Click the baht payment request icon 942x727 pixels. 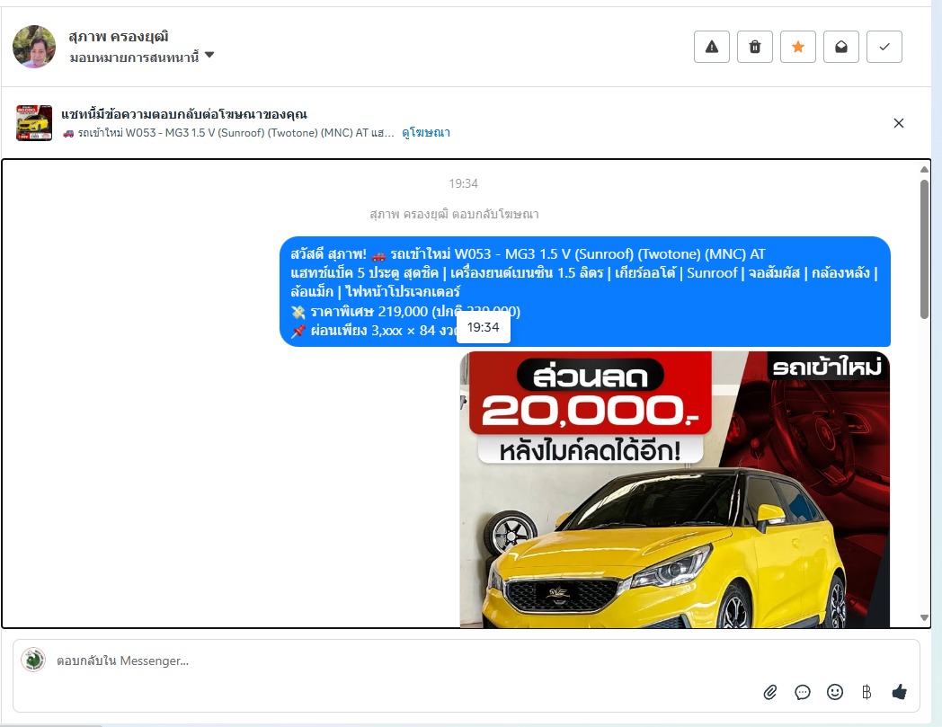(x=866, y=692)
